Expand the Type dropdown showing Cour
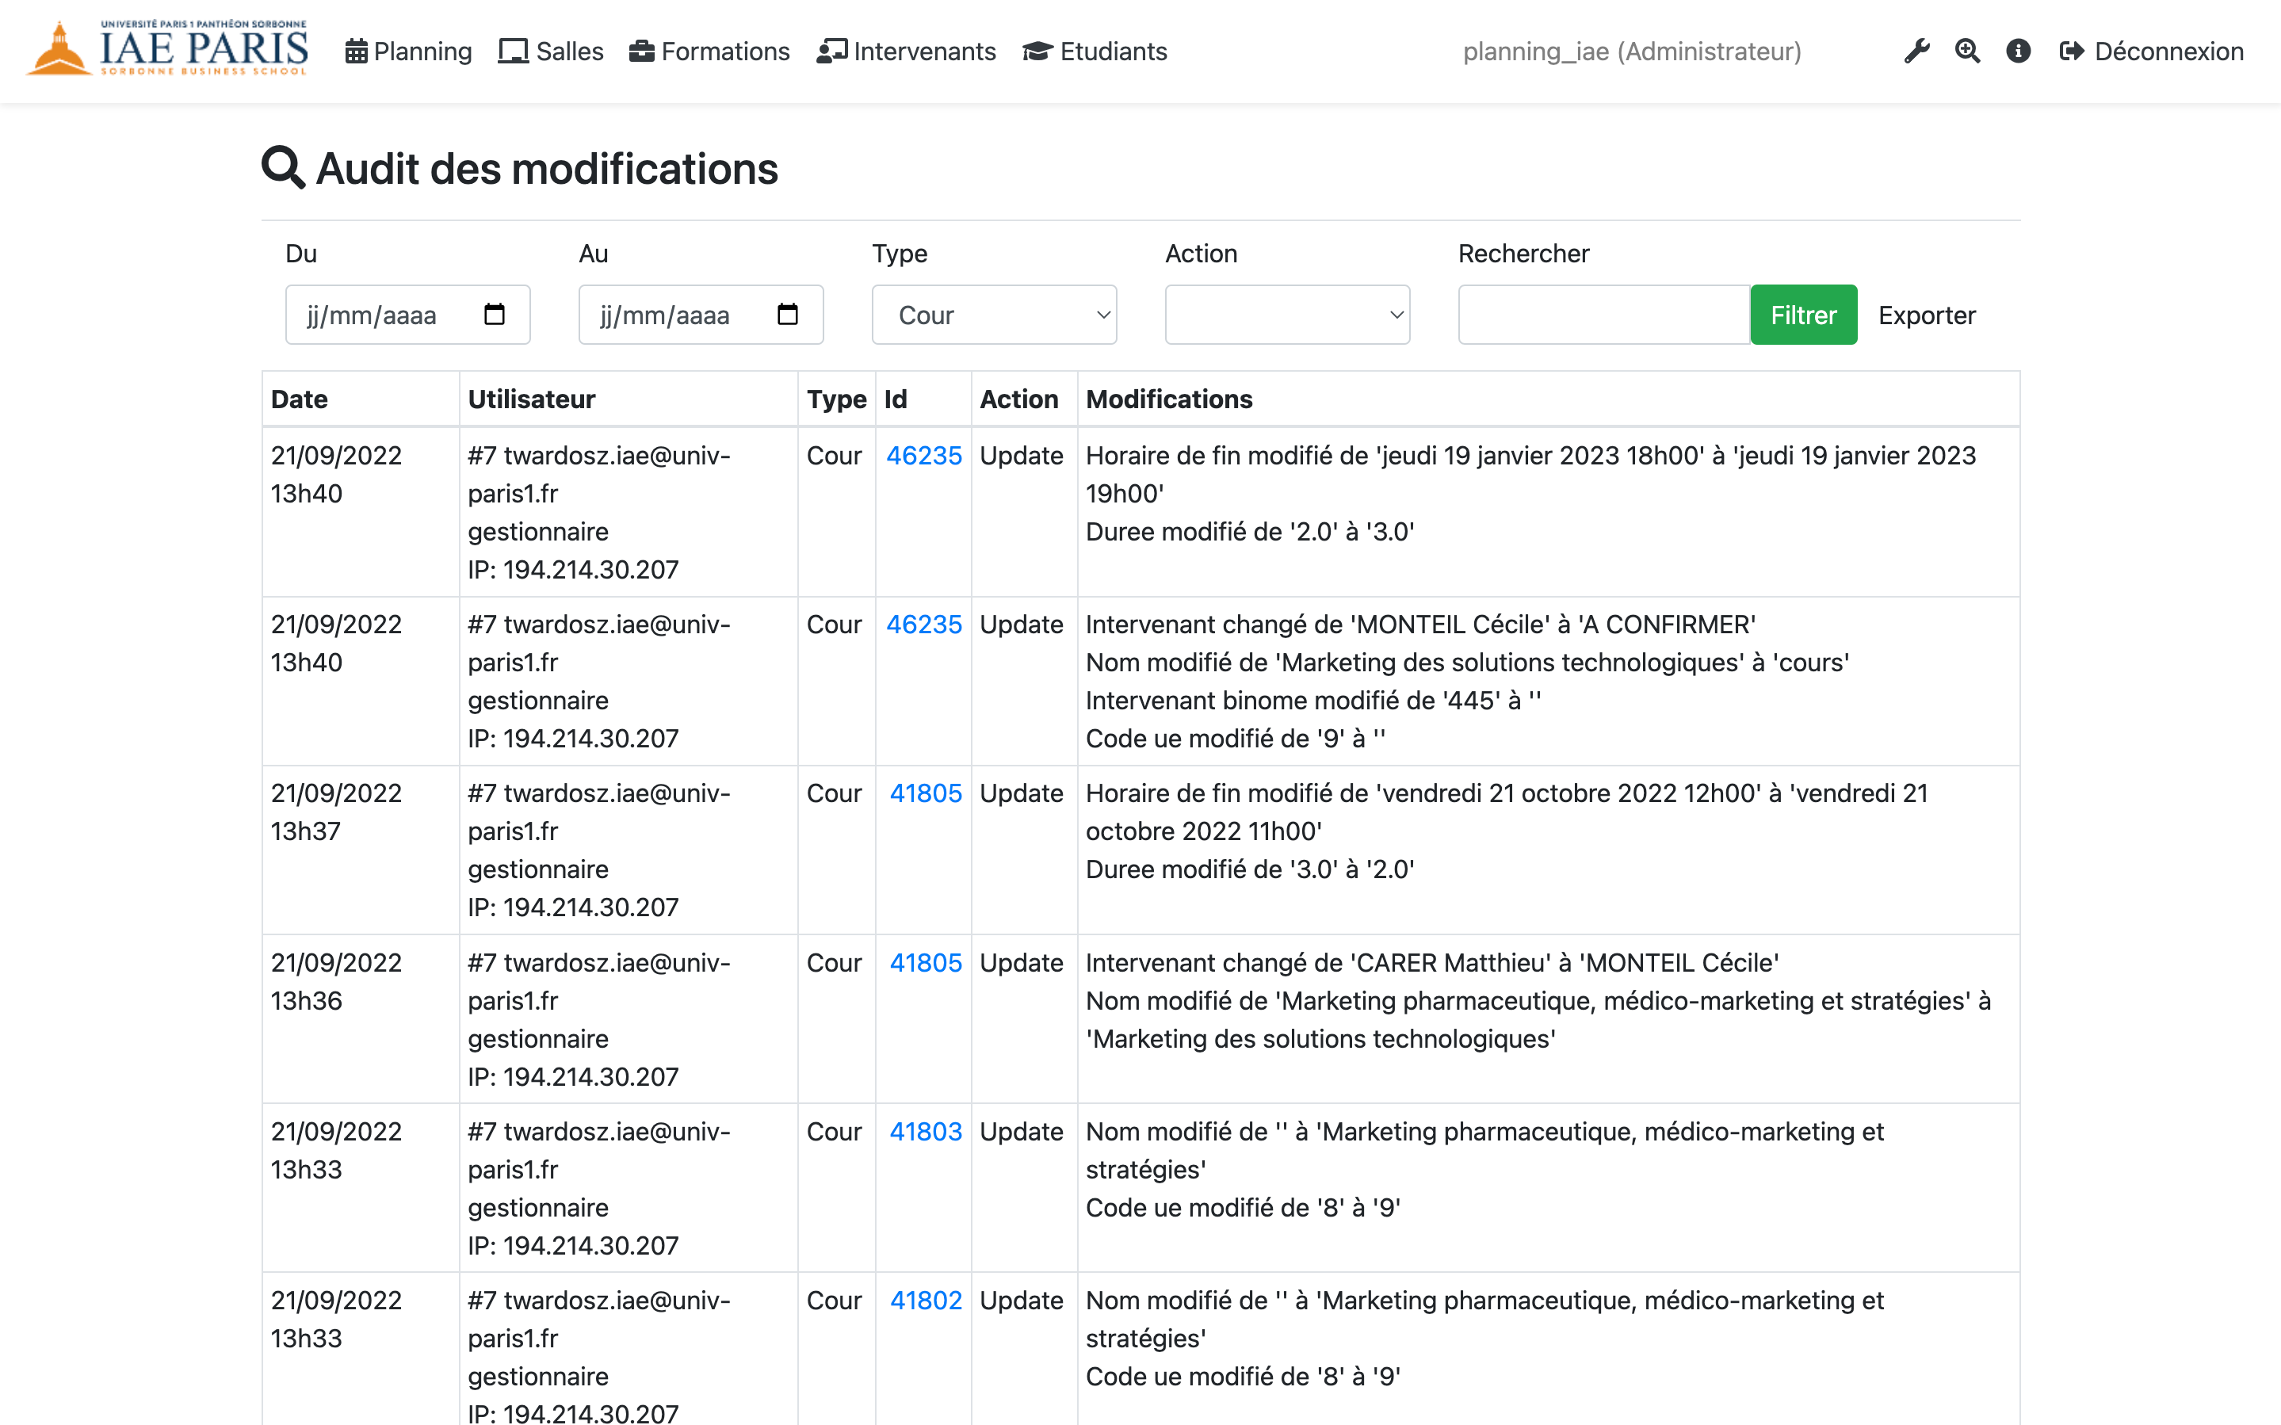Viewport: 2281px width, 1425px height. coord(994,315)
